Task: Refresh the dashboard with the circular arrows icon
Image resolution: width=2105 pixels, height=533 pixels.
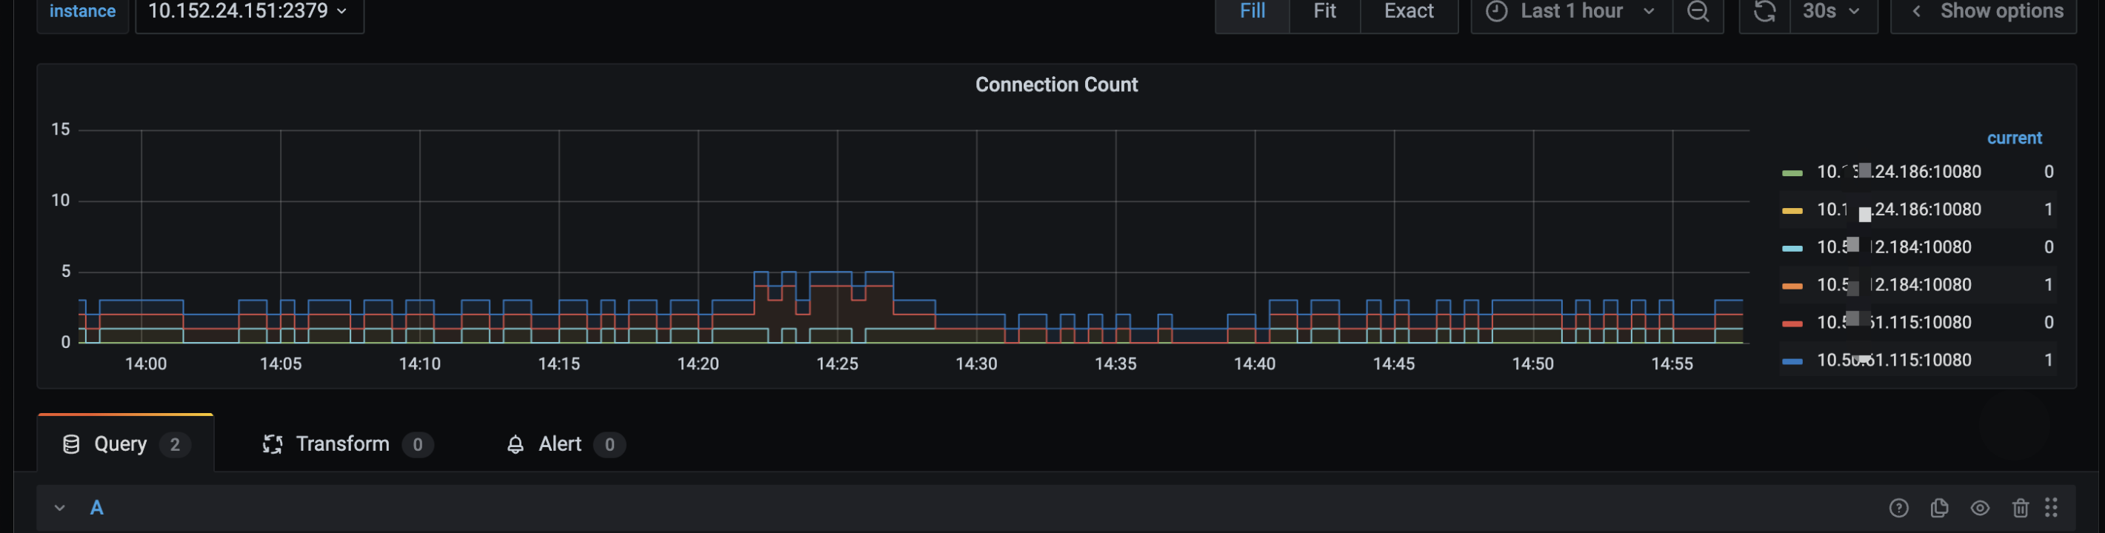Action: pyautogui.click(x=1765, y=11)
